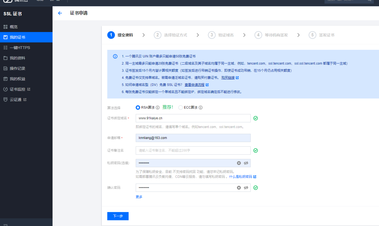The height and width of the screenshot is (226, 379).
Task: Clear the 私钥密码 field with the X icon
Action: click(239, 163)
